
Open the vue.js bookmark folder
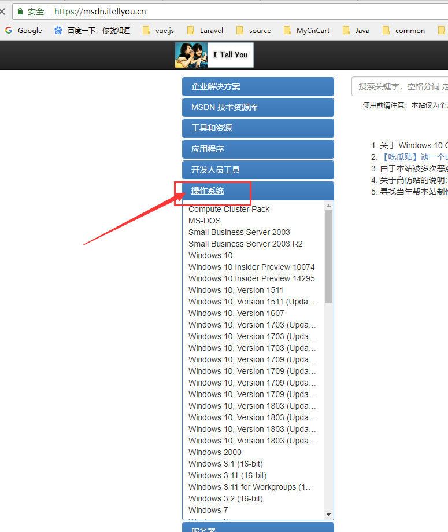click(158, 31)
